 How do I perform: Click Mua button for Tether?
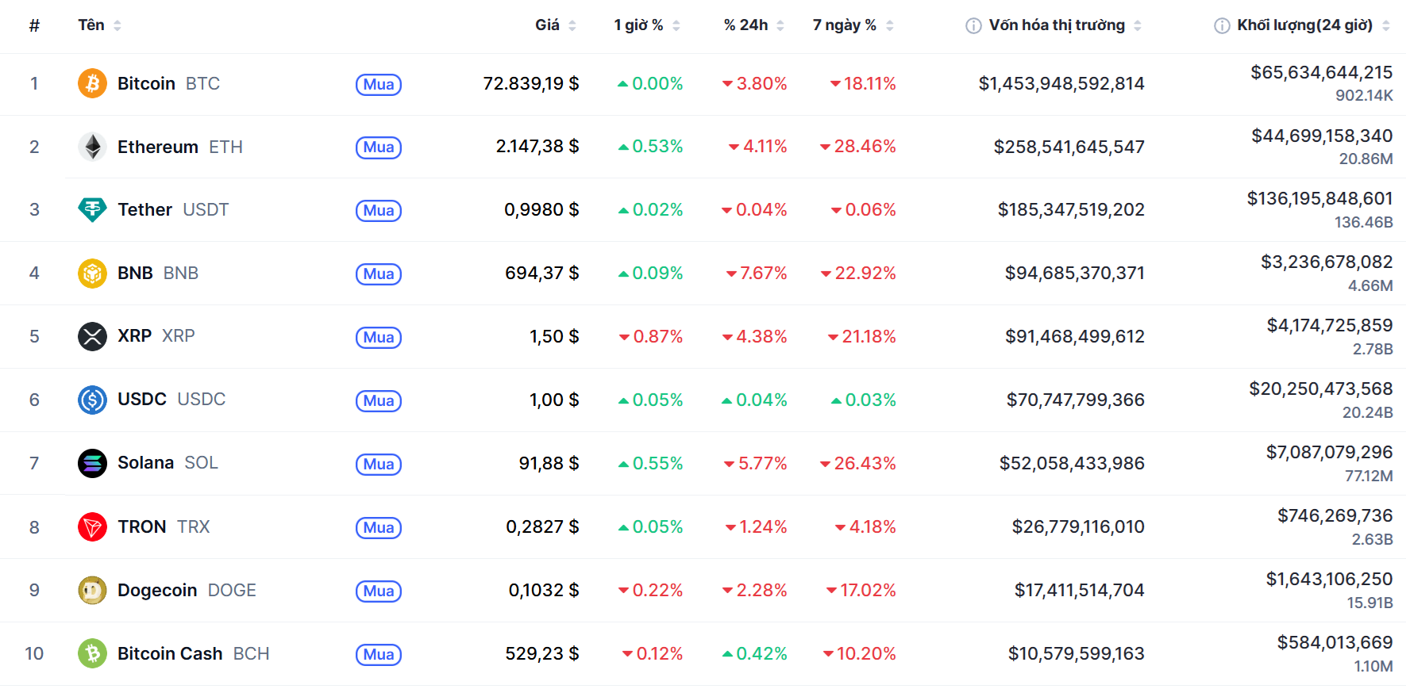[x=379, y=211]
